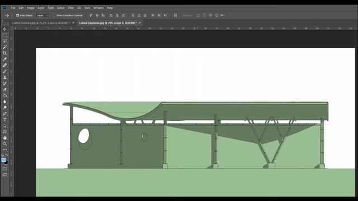
Task: Select the Paint Bucket tool
Action: point(4,95)
